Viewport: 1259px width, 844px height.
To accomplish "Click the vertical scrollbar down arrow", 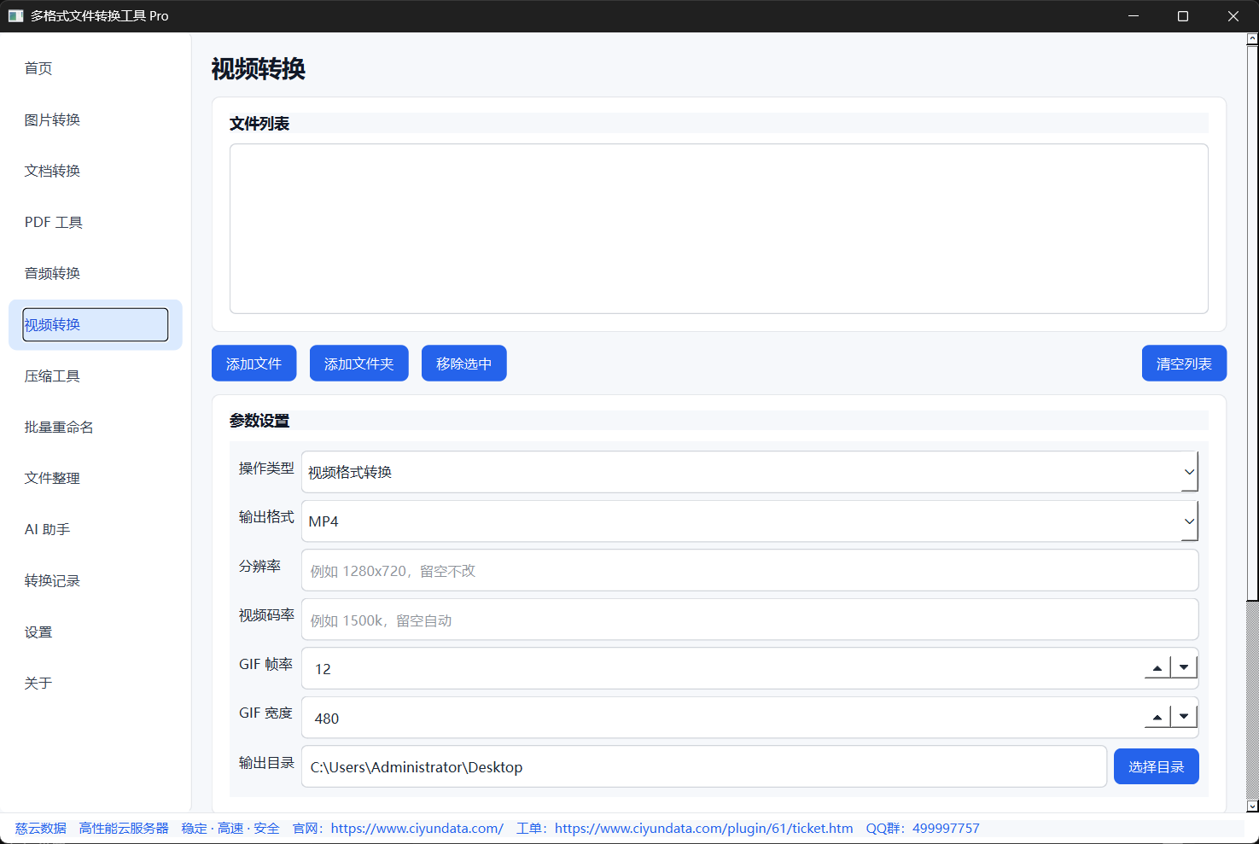I will (x=1252, y=806).
